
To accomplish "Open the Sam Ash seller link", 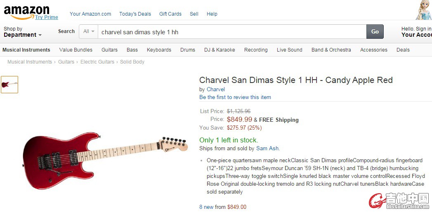I will click(x=267, y=148).
